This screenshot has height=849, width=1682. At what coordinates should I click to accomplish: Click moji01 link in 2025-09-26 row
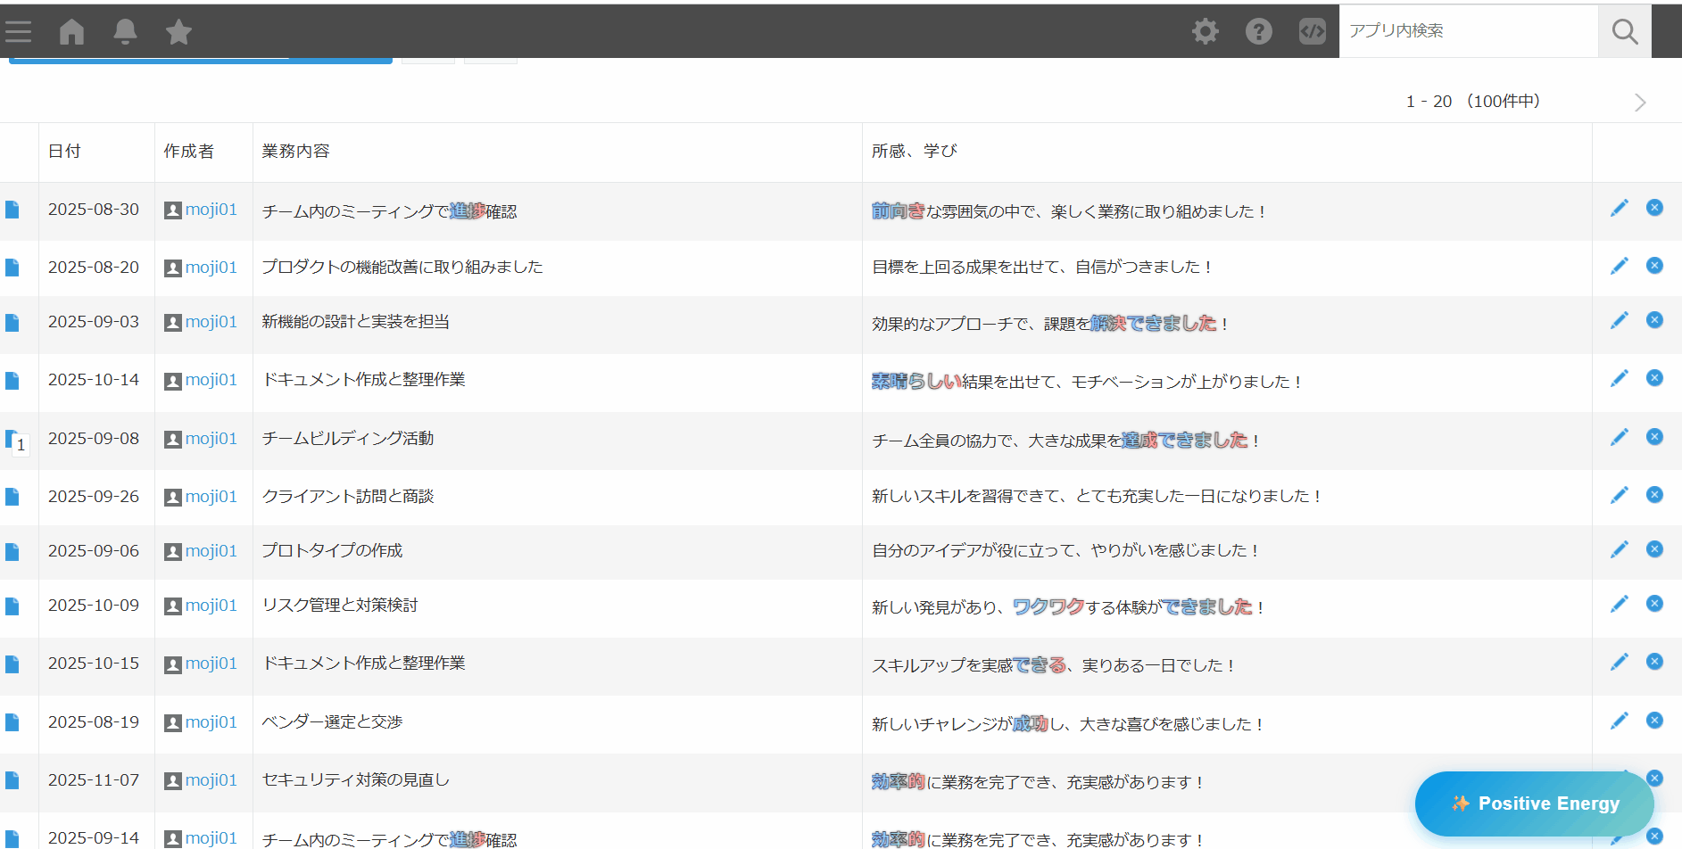point(211,497)
